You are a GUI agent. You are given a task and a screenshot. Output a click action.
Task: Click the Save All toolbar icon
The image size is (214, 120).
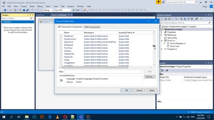pyautogui.click(x=27, y=10)
